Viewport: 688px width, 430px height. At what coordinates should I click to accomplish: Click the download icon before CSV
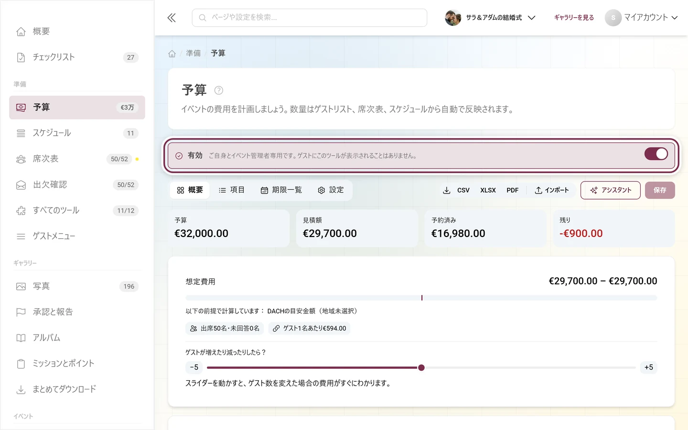[447, 190]
